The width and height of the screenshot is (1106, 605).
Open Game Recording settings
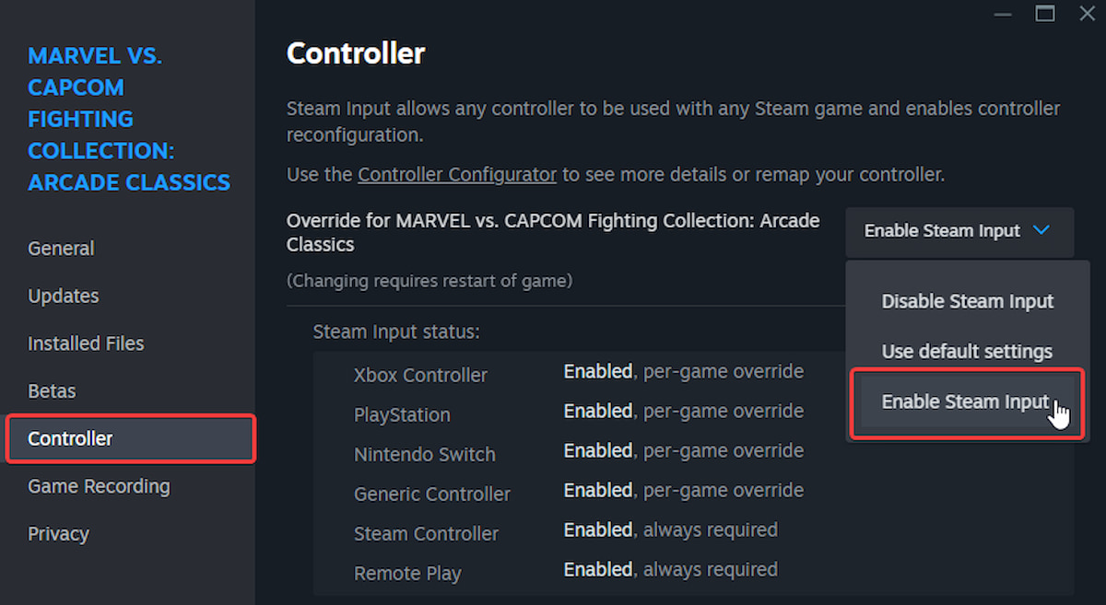[99, 486]
